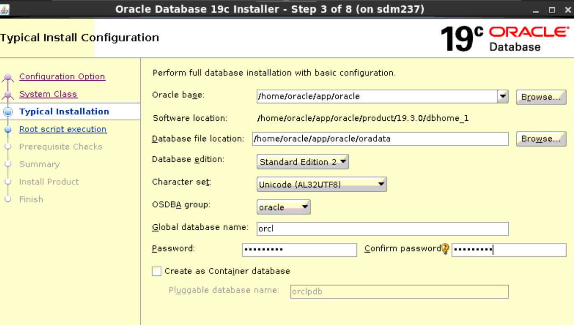Click the Configuration Option step bullet icon
Viewport: 574px width, 325px height.
8,77
